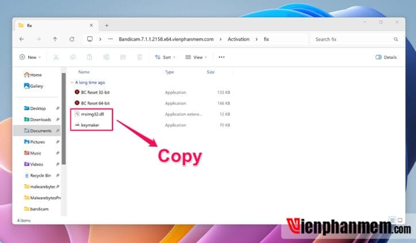The height and width of the screenshot is (243, 416).
Task: Open Documents in the sidebar
Action: pyautogui.click(x=37, y=130)
